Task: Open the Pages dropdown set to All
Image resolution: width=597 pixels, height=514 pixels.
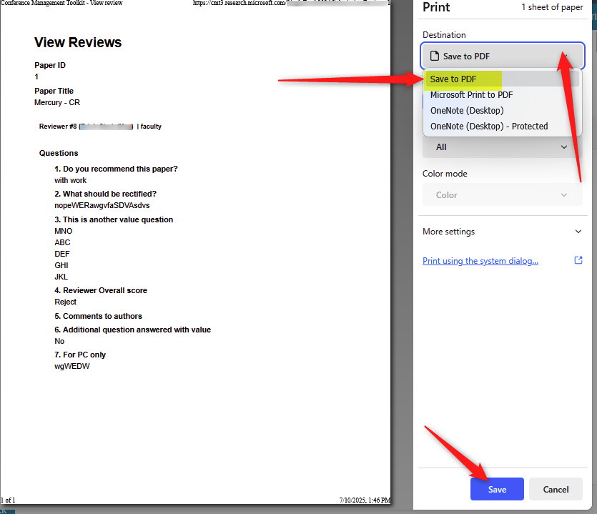Action: tap(503, 147)
